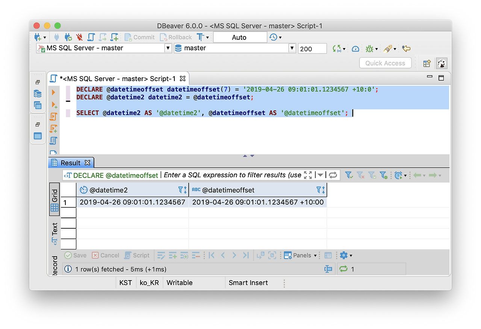Switch to the Script-1 editor tab
The width and height of the screenshot is (481, 329).
116,78
